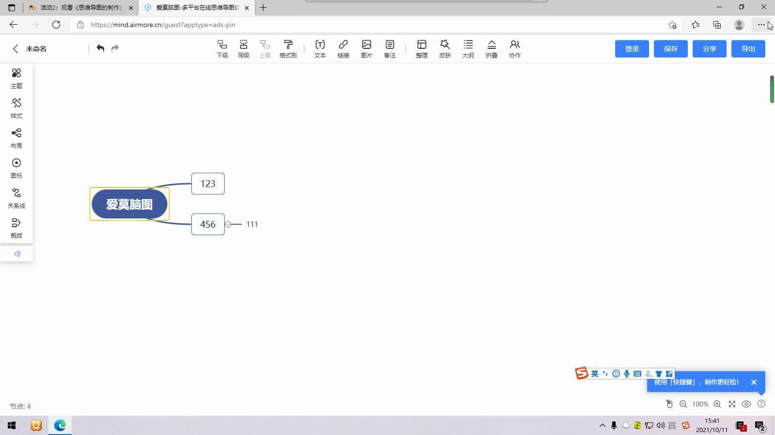The height and width of the screenshot is (435, 775).
Task: Switch to 大纲 outline view
Action: pos(468,49)
